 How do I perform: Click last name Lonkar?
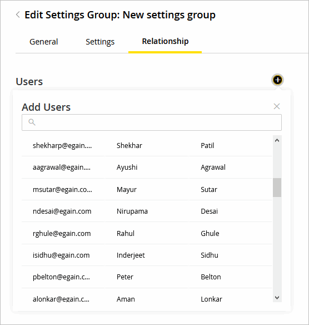[x=211, y=299]
